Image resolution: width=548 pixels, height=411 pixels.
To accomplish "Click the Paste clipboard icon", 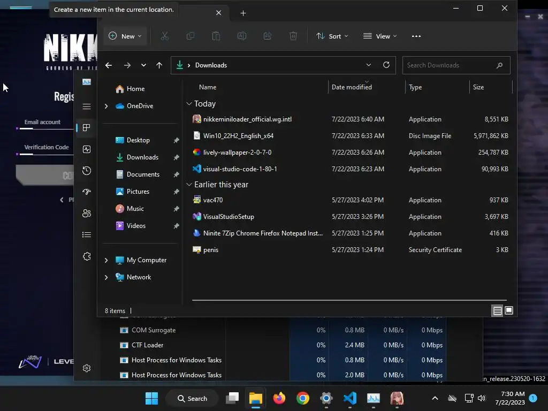I will pyautogui.click(x=216, y=36).
